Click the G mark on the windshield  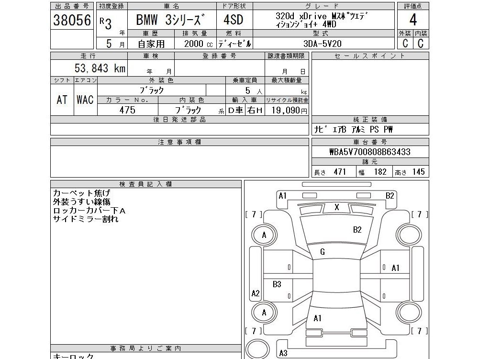pyautogui.click(x=323, y=251)
